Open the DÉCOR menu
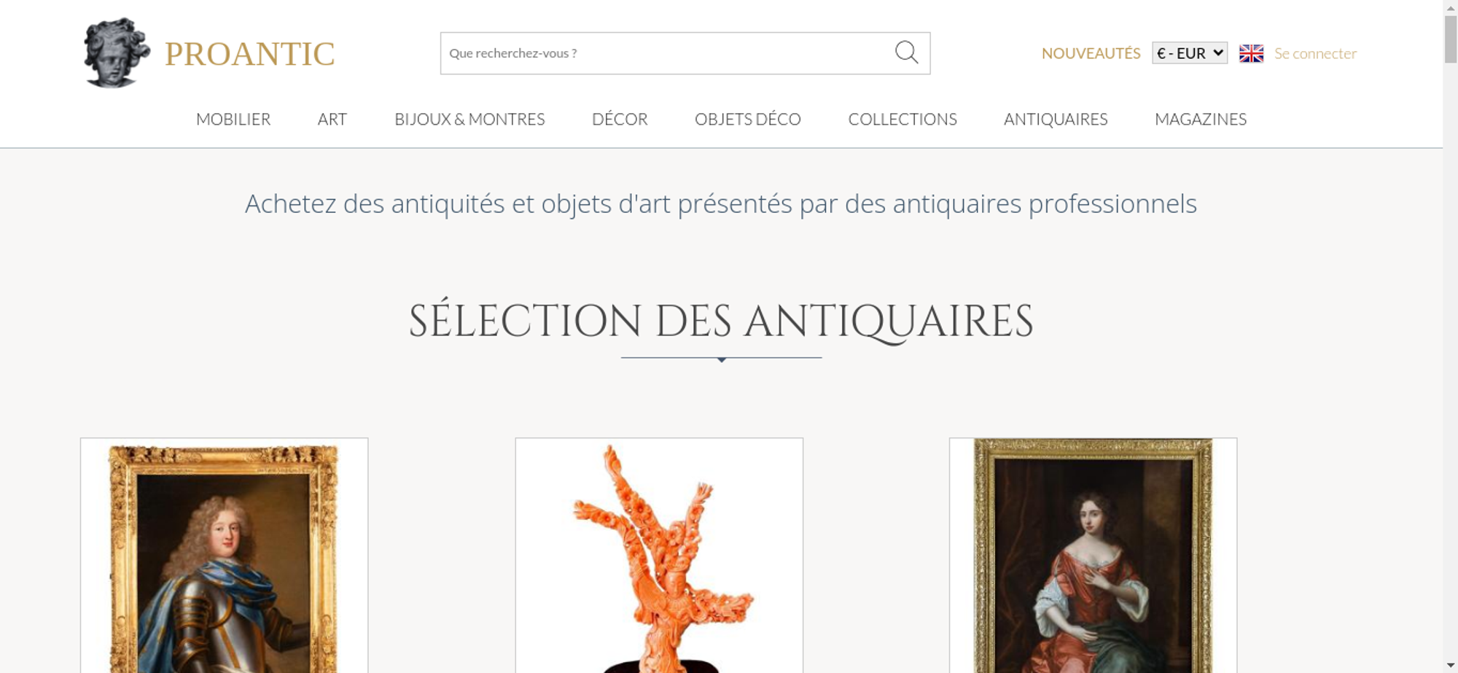This screenshot has width=1458, height=673. 620,119
